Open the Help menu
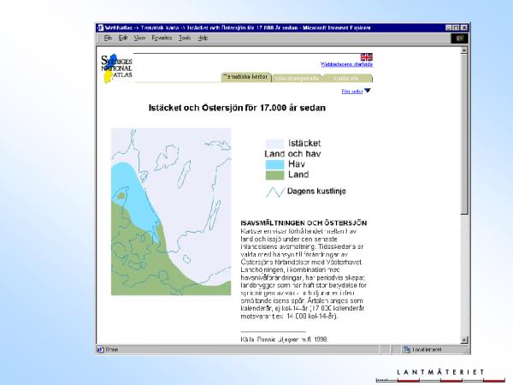Screen dimensions: 513x385 point(203,38)
